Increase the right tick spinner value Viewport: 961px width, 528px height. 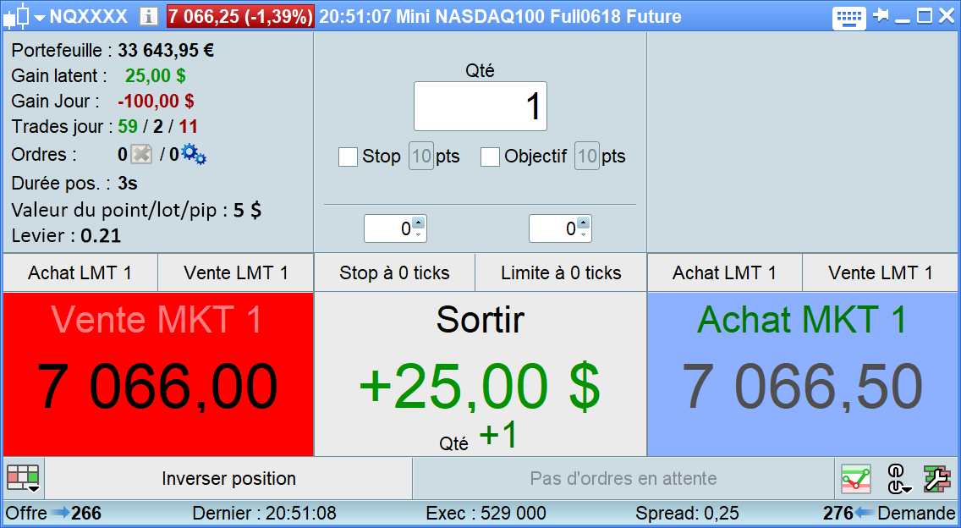pyautogui.click(x=583, y=223)
